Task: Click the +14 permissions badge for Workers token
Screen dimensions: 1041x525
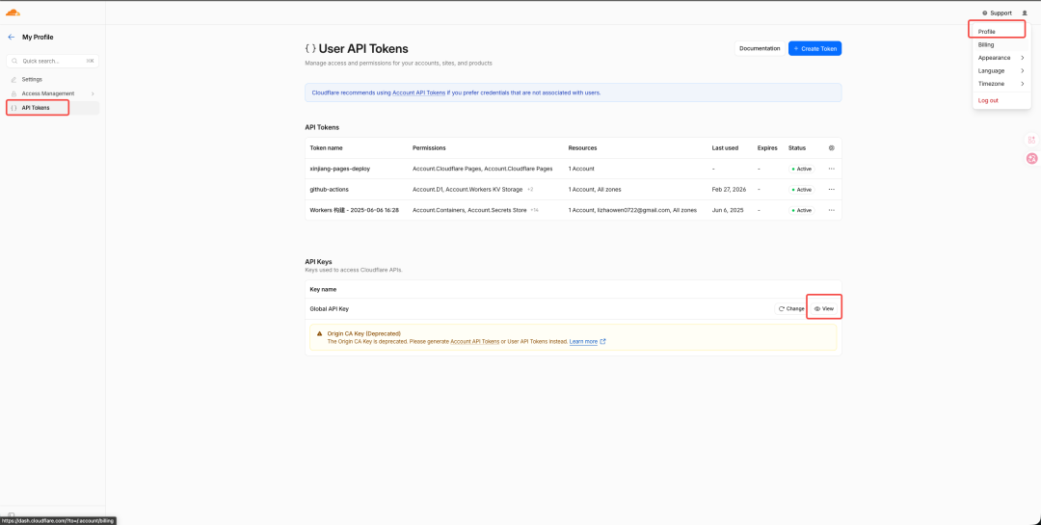Action: pyautogui.click(x=534, y=210)
